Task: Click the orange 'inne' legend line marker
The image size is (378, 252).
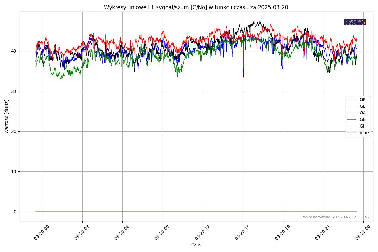Action: 352,133
